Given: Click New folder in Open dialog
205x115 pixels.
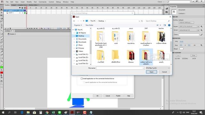Looking at the screenshot, I should click(89, 25).
